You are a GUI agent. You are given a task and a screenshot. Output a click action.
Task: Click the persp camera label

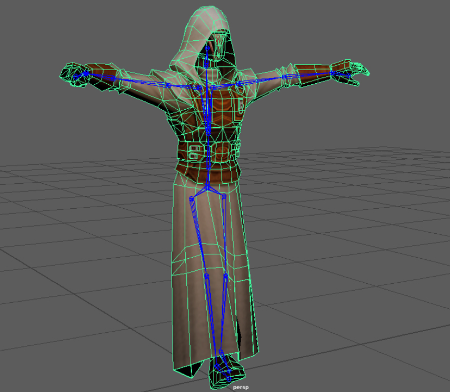pyautogui.click(x=241, y=388)
